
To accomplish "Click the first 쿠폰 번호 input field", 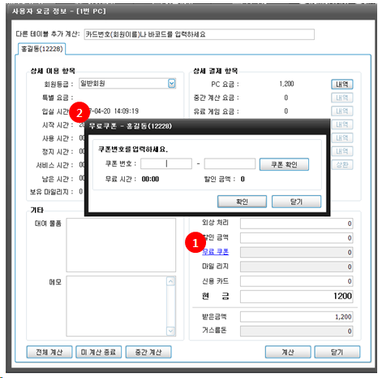I will coord(166,163).
